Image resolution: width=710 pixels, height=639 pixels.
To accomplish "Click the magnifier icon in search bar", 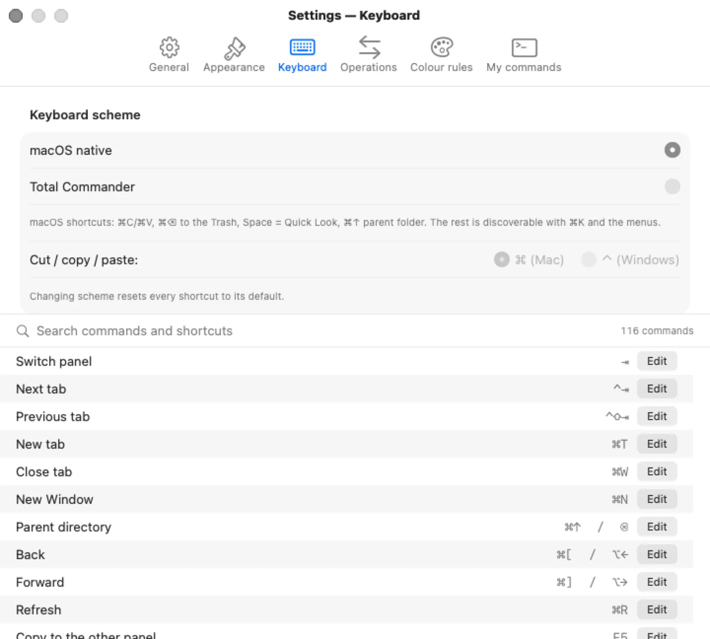I will pos(23,331).
